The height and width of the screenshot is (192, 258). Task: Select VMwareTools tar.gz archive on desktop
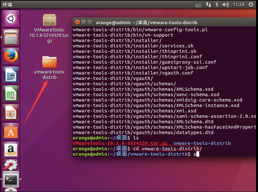(49, 28)
